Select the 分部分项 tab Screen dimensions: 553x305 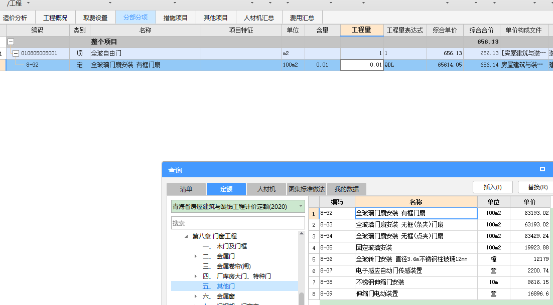pos(135,18)
